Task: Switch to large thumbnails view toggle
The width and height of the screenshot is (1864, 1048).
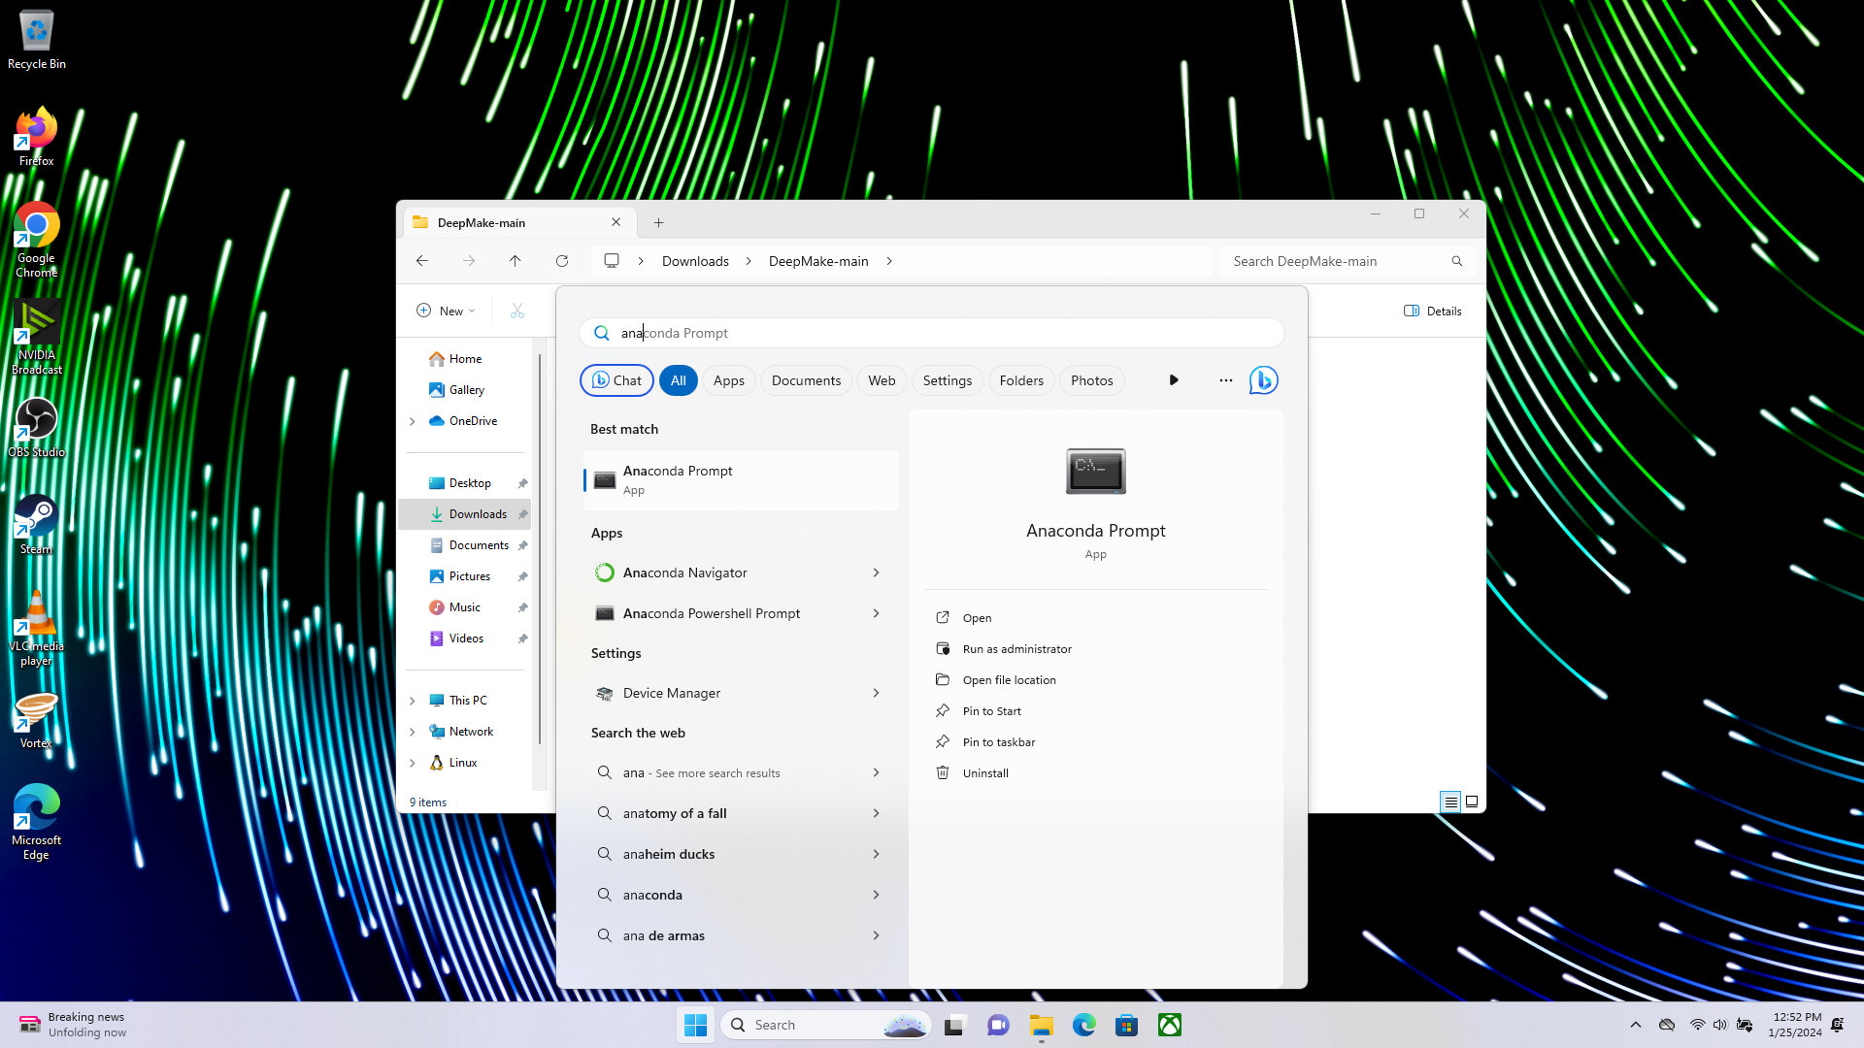Action: (x=1472, y=802)
